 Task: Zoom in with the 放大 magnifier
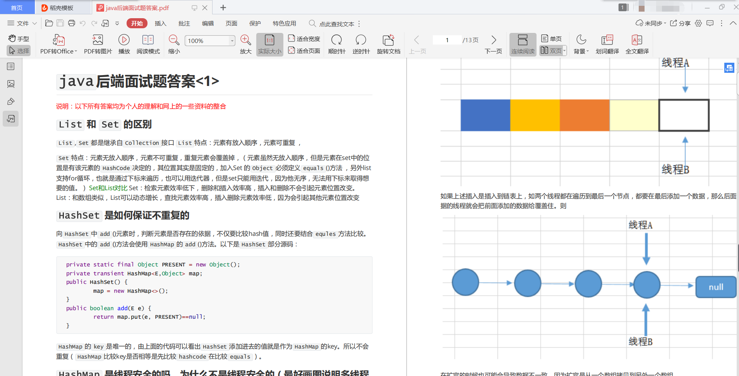245,45
